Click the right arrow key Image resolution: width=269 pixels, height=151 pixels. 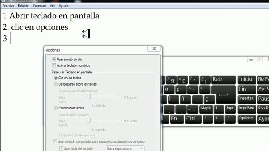230,119
